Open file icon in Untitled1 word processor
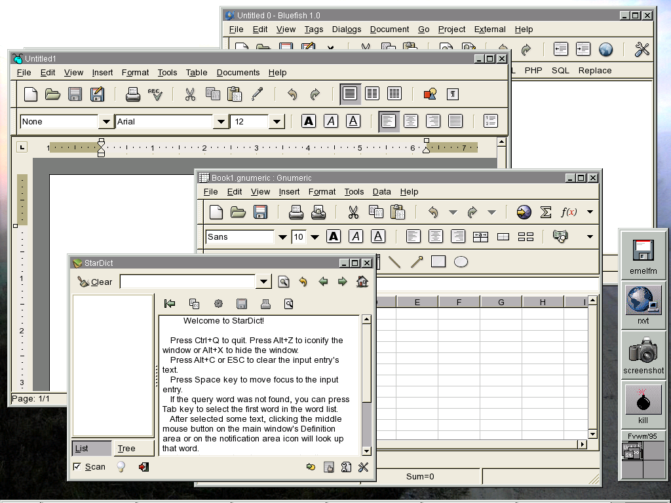This screenshot has height=503, width=671. pyautogui.click(x=52, y=94)
